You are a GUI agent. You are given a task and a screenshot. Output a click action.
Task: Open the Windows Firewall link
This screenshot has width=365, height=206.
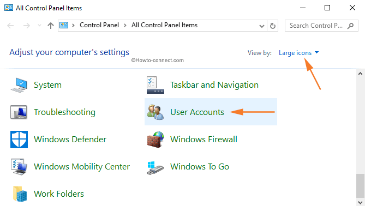[204, 140]
